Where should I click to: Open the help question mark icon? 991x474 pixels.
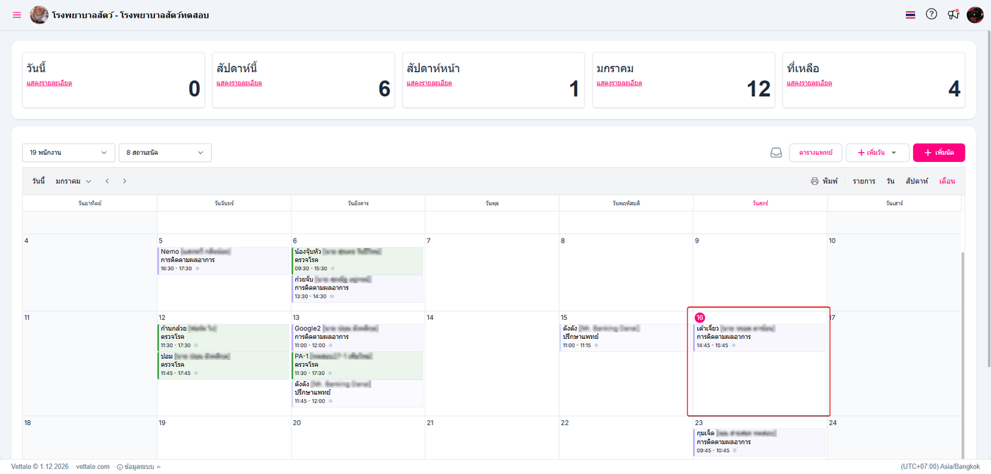pos(932,14)
